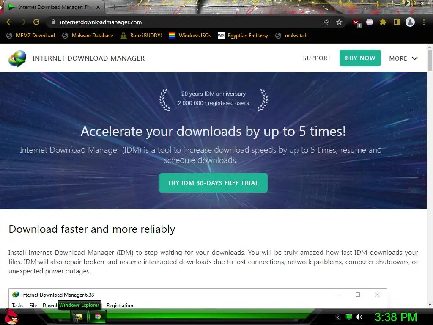Open Chrome's three-dot menu
Viewport: 433px width, 325px height.
[x=424, y=22]
